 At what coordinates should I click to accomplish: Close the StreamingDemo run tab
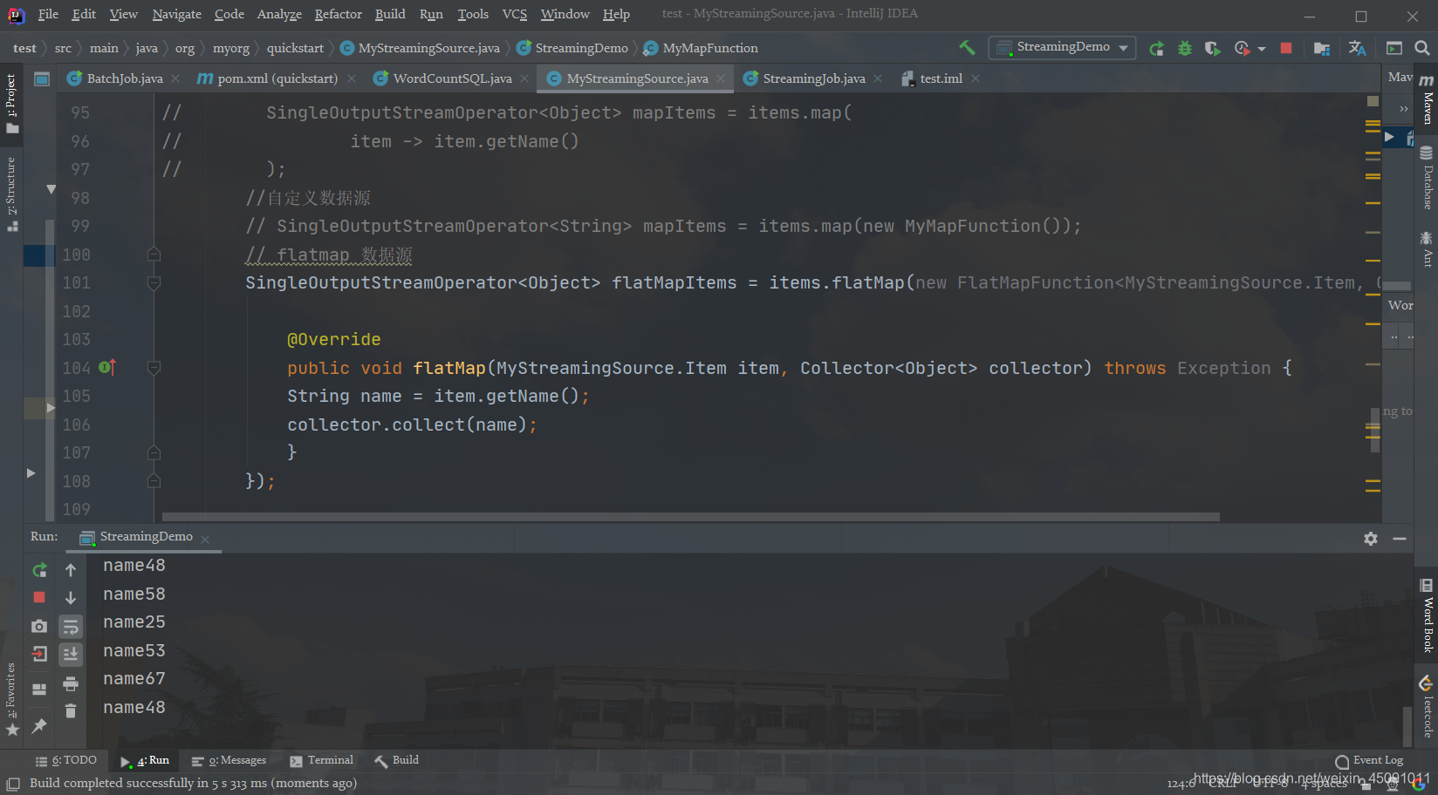[205, 540]
